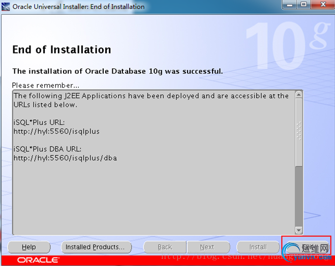The height and width of the screenshot is (266, 335).
Task: Click the iSQL*Plus URL http://hyl:5560/isqlplus
Action: 56,131
